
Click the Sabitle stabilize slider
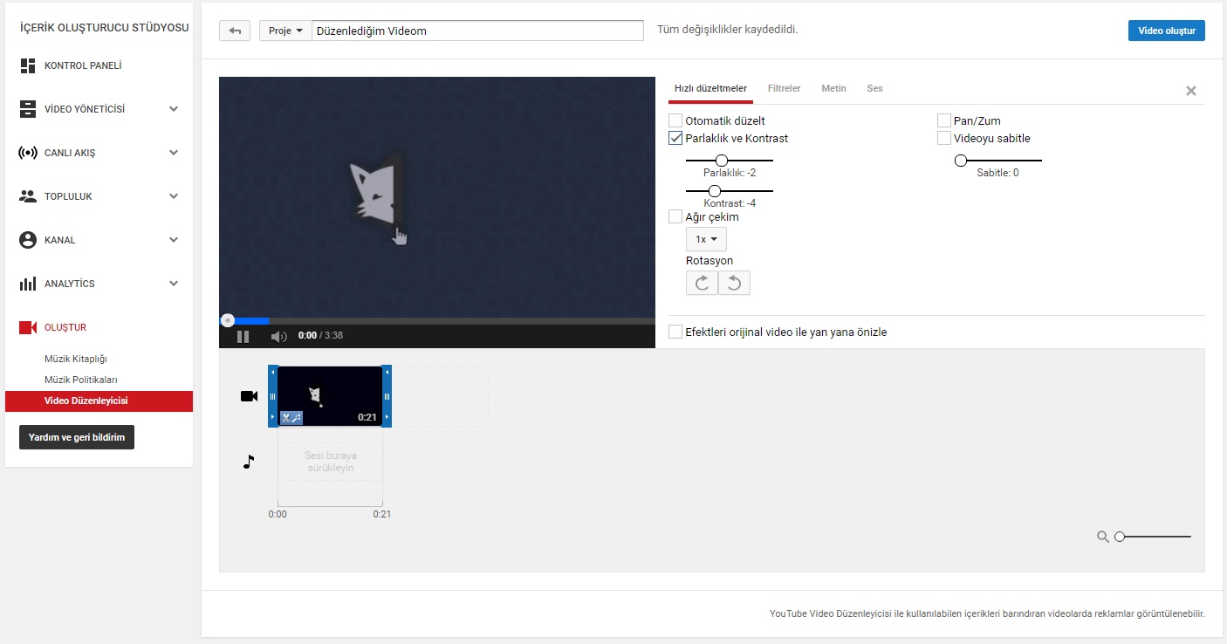click(x=998, y=161)
